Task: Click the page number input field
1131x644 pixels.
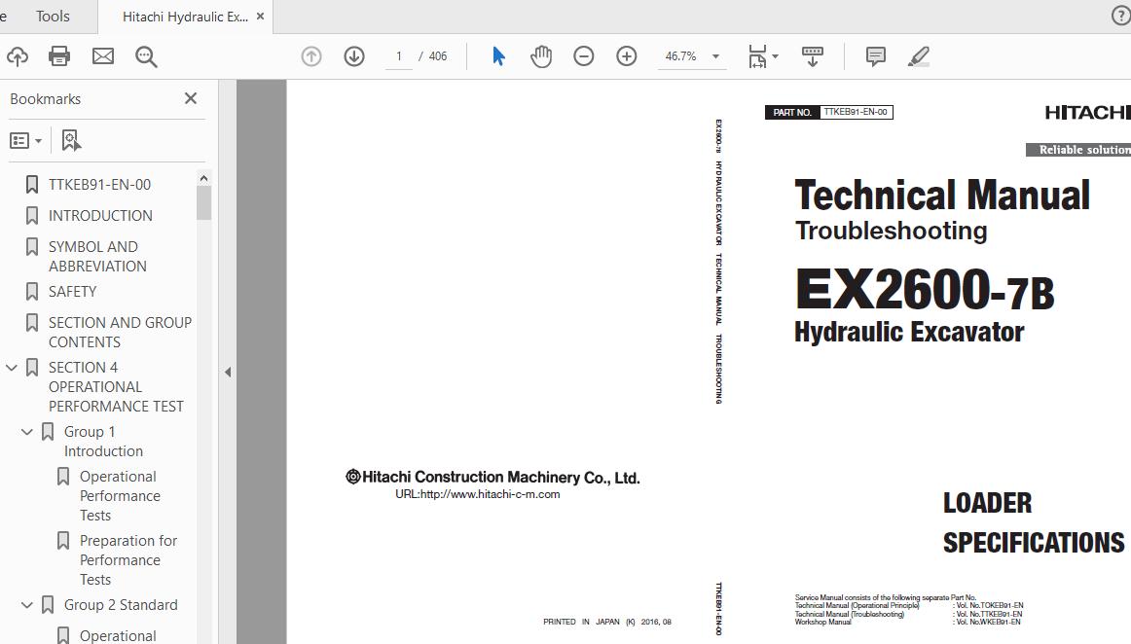Action: tap(399, 56)
